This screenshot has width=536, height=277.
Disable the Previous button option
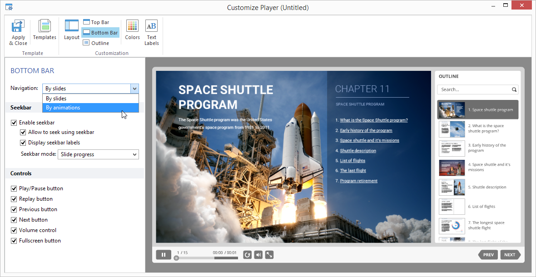[x=14, y=209]
